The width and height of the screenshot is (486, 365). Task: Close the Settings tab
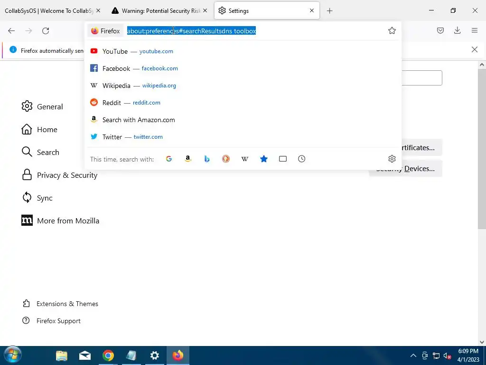coord(312,10)
